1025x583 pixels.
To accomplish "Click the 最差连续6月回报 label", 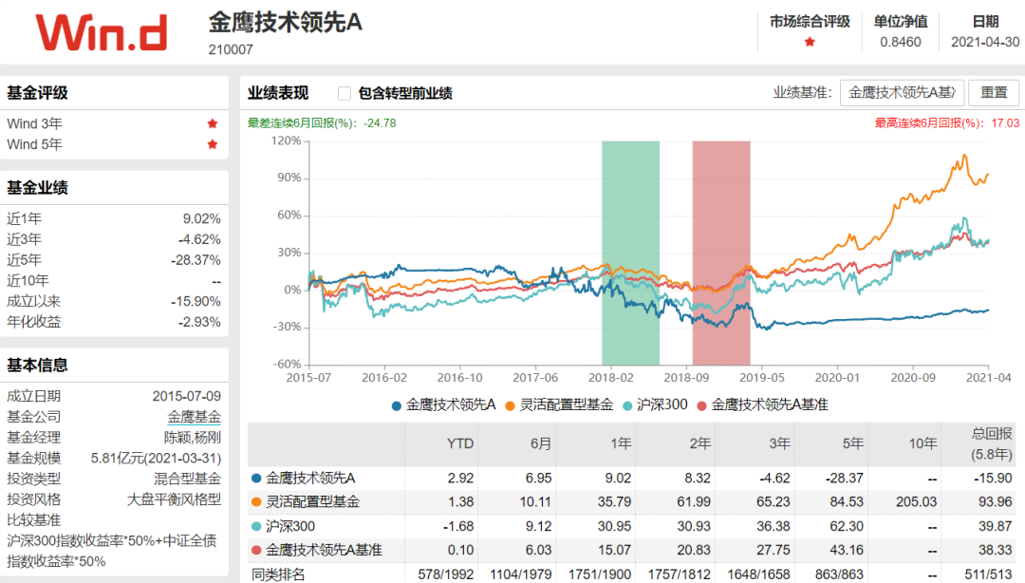I will tap(322, 123).
